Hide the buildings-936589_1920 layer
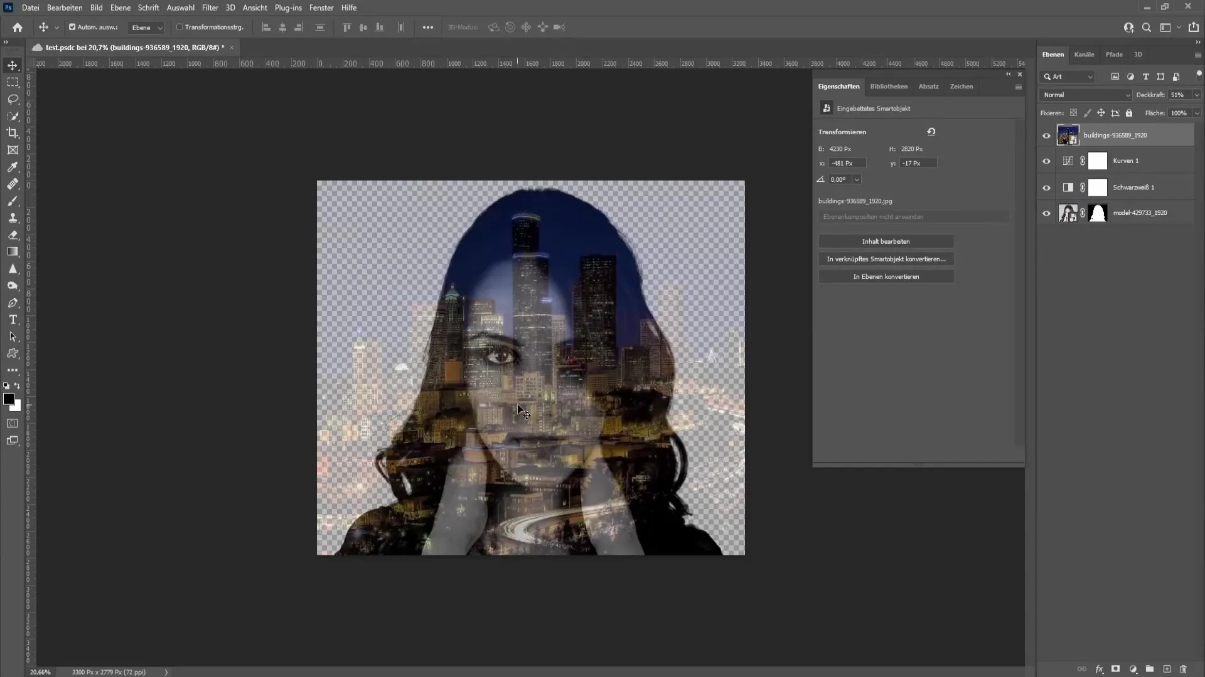This screenshot has width=1205, height=677. pos(1046,135)
